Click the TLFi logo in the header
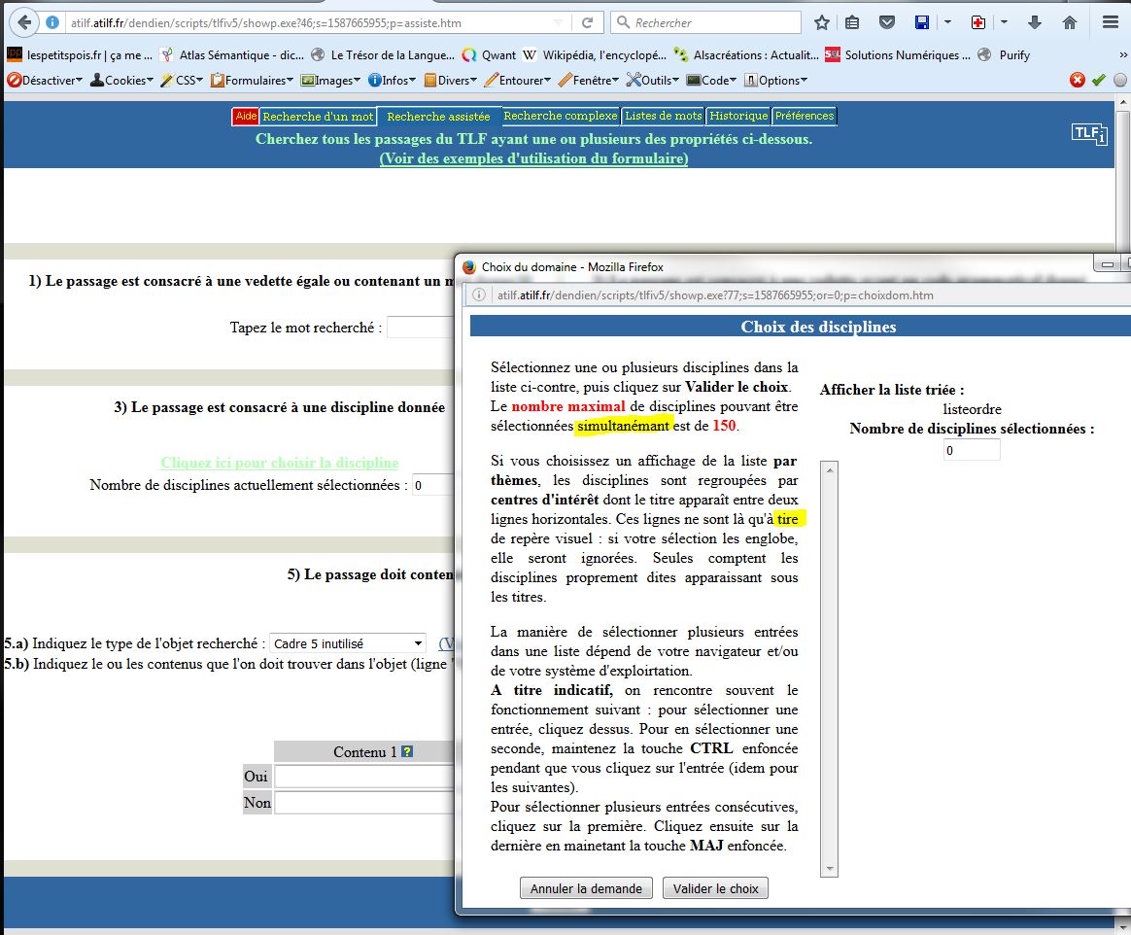 (x=1088, y=134)
